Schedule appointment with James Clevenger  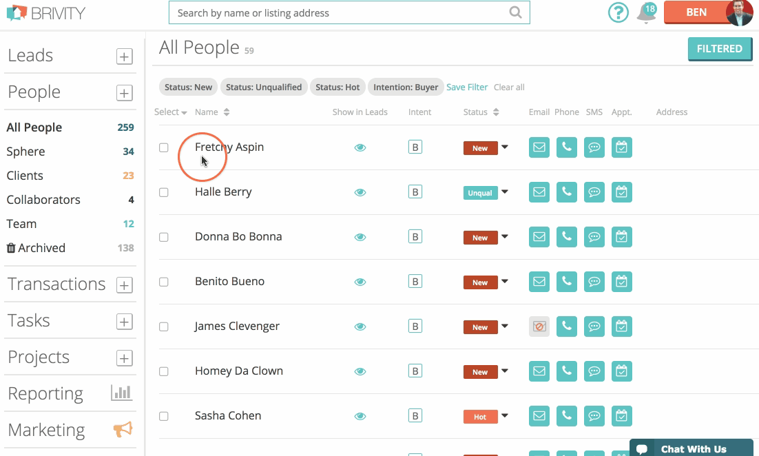pyautogui.click(x=622, y=327)
